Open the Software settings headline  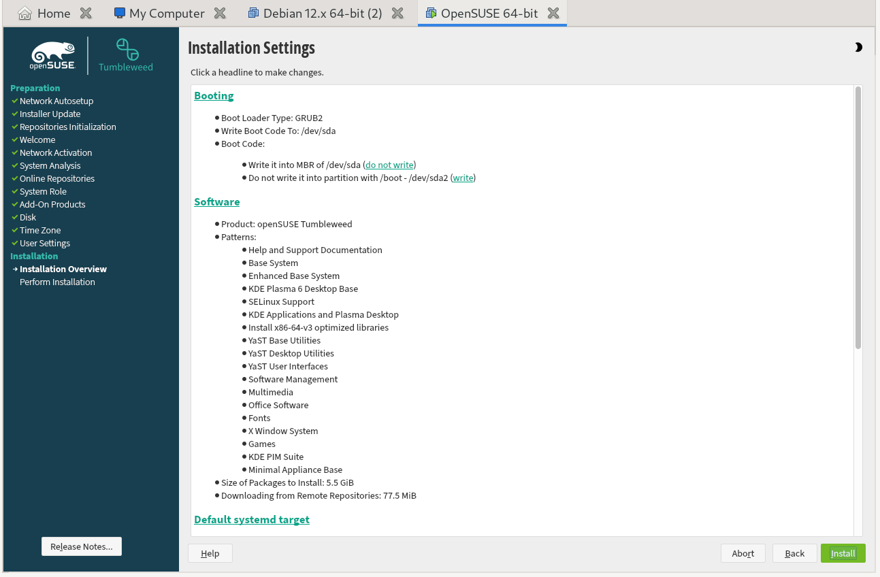tap(217, 202)
